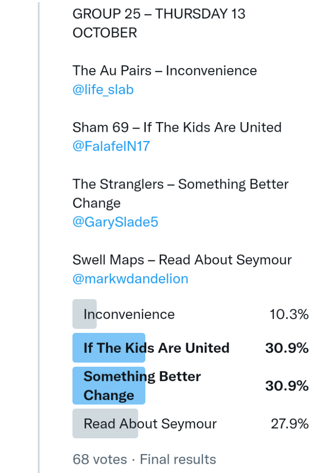Select the Inconvenience poll option label
Viewport: 324px width, 473px height.
[x=129, y=314]
